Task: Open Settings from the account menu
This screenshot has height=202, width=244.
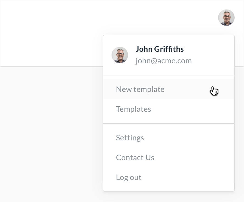Action: [x=169, y=138]
